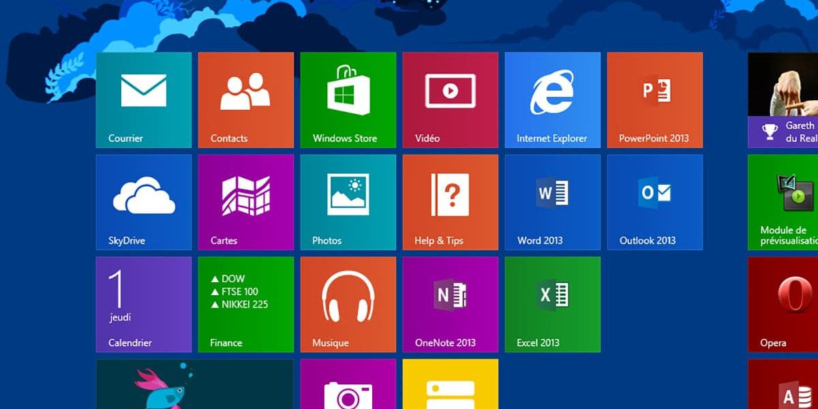Launch Excel 2013

coord(552,304)
